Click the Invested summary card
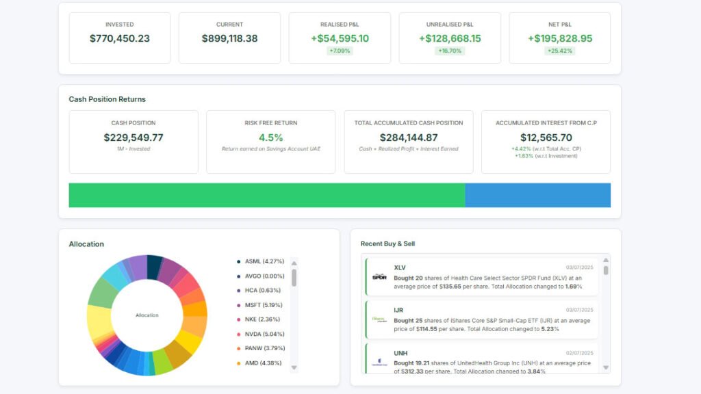This screenshot has height=394, width=701. point(120,38)
